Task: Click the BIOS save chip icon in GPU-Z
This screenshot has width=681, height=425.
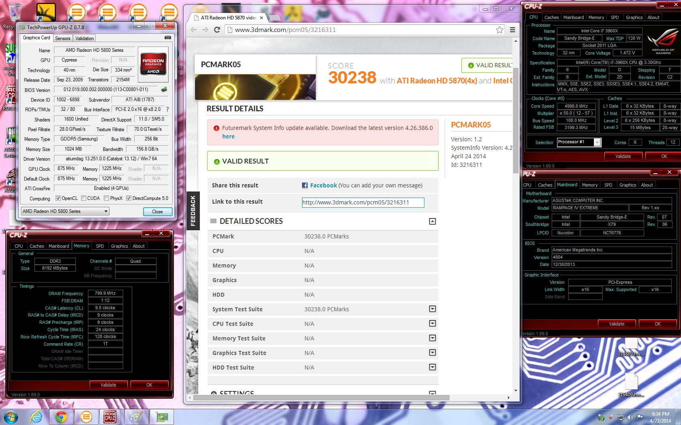Action: 164,89
